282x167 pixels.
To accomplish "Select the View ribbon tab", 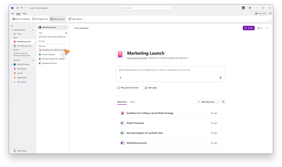I will click(18, 14).
